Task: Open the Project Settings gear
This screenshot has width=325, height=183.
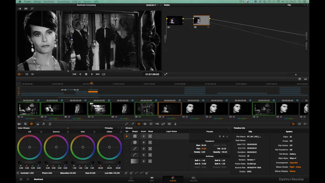Action: pyautogui.click(x=28, y=179)
